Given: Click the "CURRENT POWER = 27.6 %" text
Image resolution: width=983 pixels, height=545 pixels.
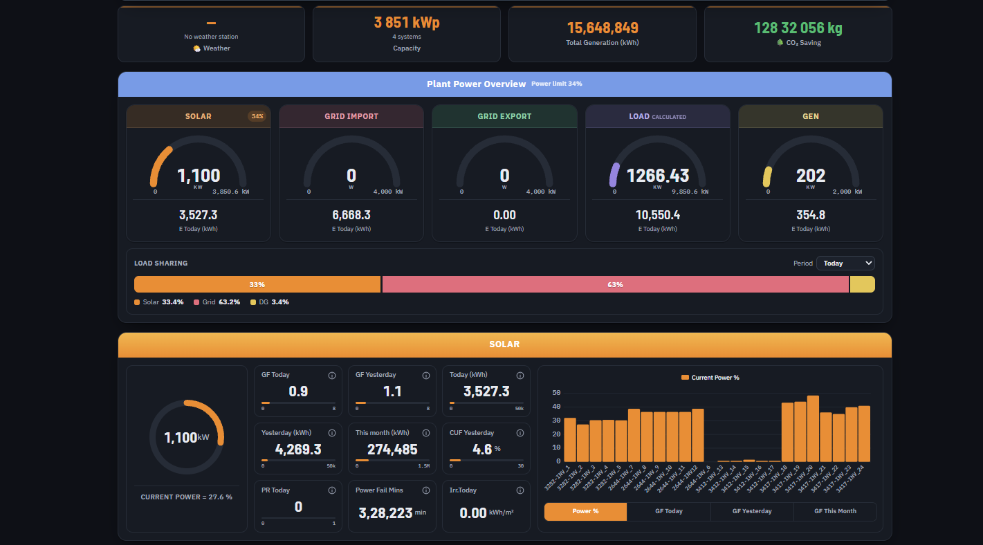Looking at the screenshot, I should (187, 497).
